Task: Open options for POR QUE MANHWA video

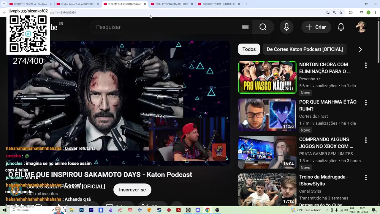Action: click(366, 103)
